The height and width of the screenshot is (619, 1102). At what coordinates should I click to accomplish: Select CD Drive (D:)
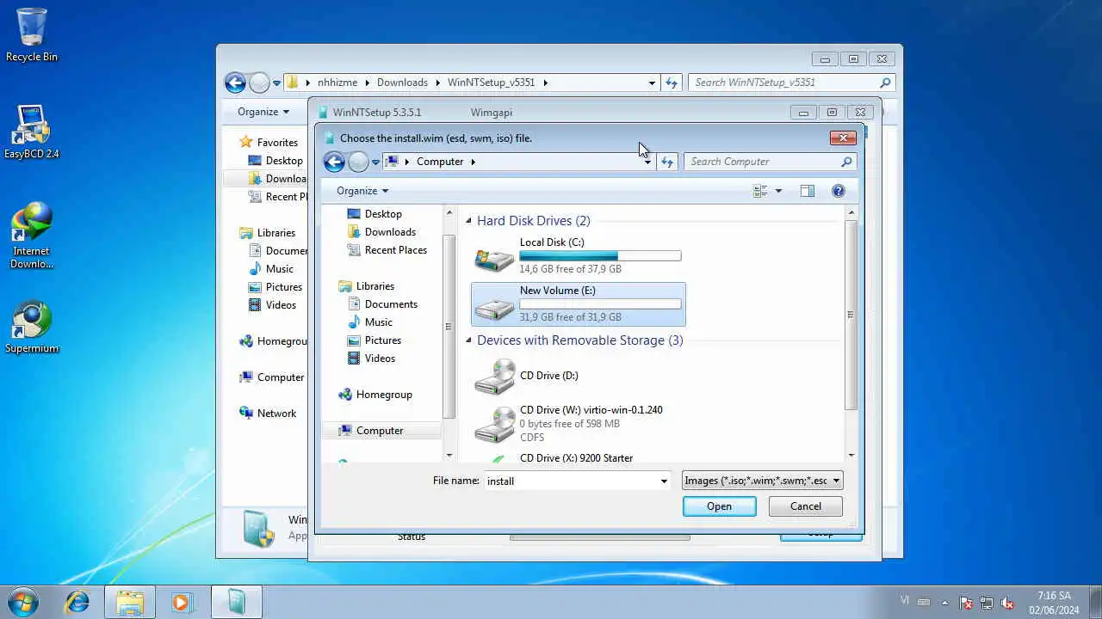(x=579, y=376)
